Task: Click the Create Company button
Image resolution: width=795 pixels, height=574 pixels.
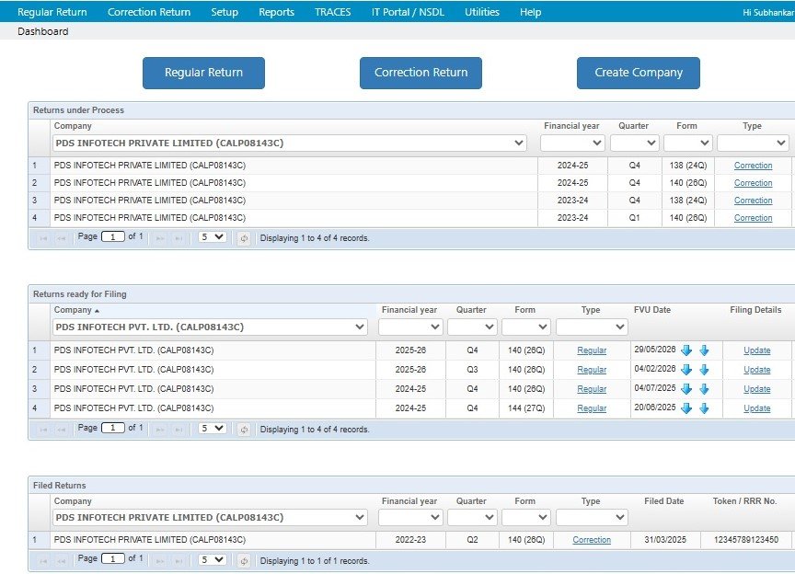Action: pyautogui.click(x=639, y=73)
